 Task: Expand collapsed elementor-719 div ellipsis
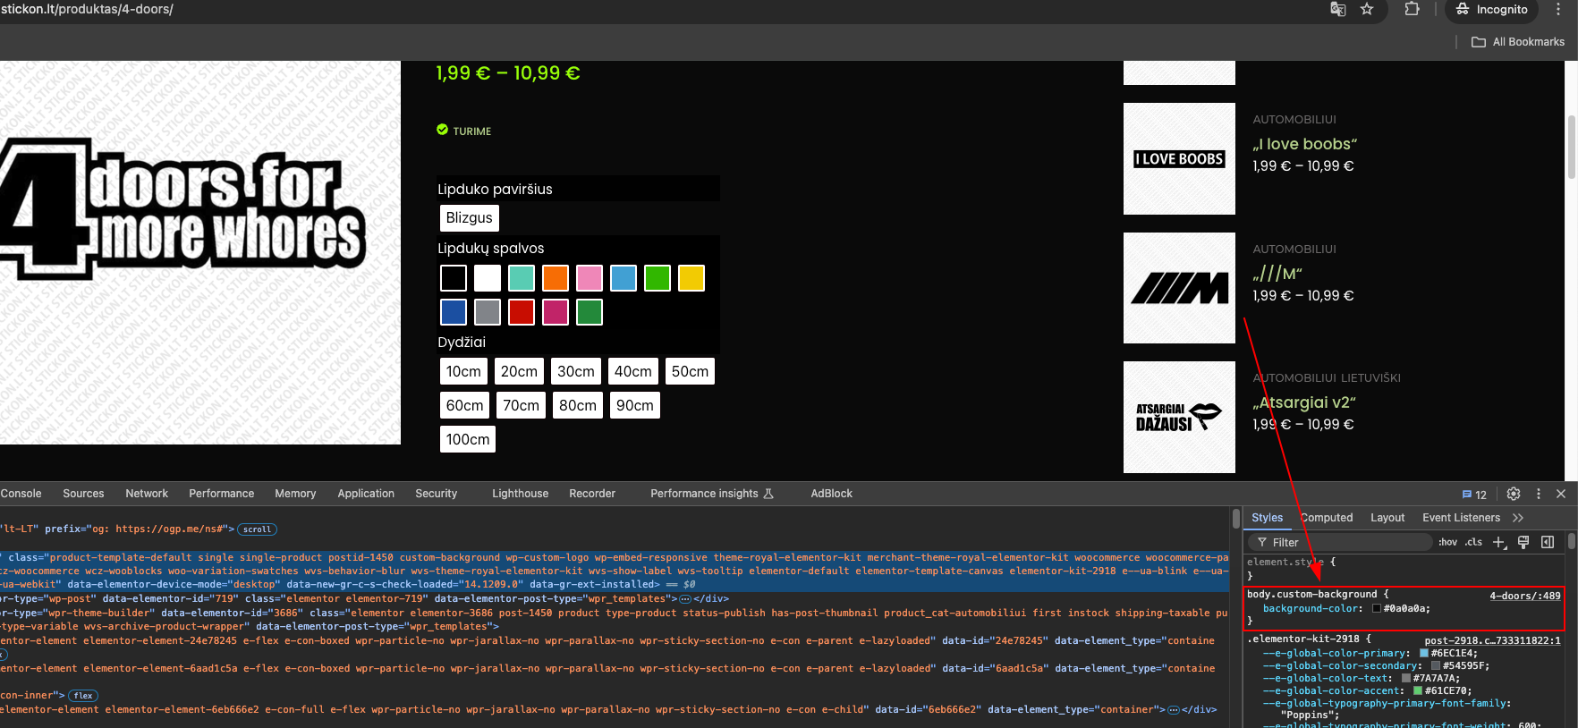pos(685,599)
